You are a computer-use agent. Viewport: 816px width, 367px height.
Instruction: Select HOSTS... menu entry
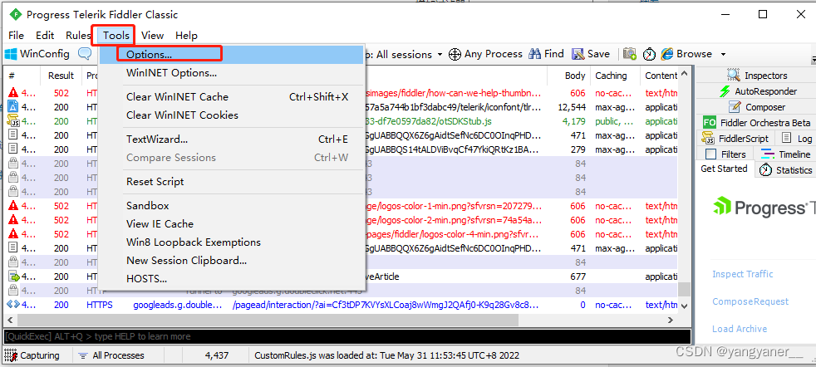(231, 279)
